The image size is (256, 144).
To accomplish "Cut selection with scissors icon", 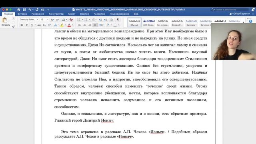I will 13,18.
